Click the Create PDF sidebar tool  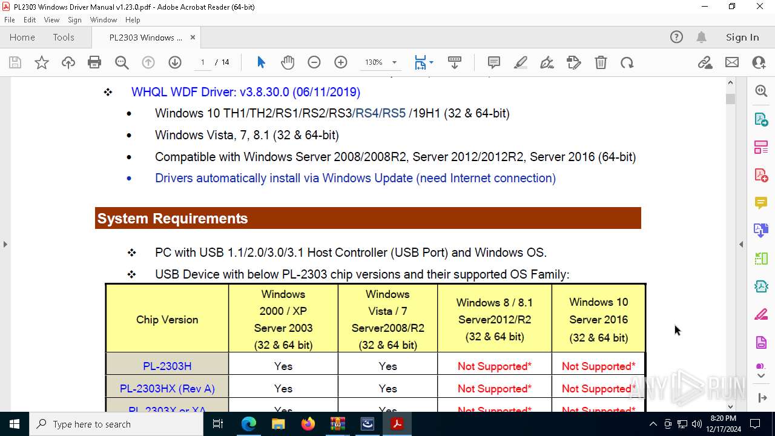[x=761, y=175]
